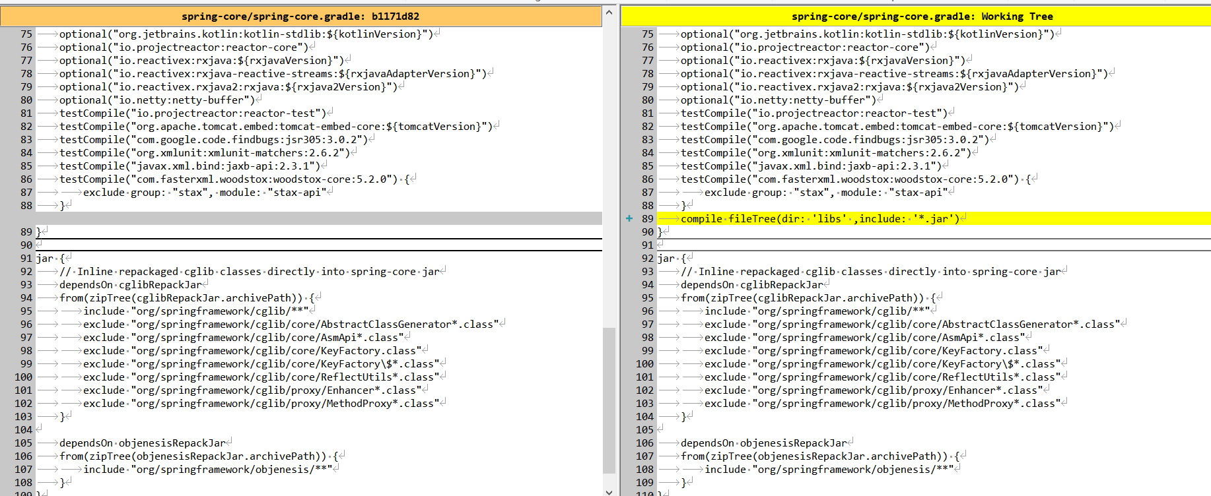Click left line 87 exclude stax-api

[x=205, y=193]
